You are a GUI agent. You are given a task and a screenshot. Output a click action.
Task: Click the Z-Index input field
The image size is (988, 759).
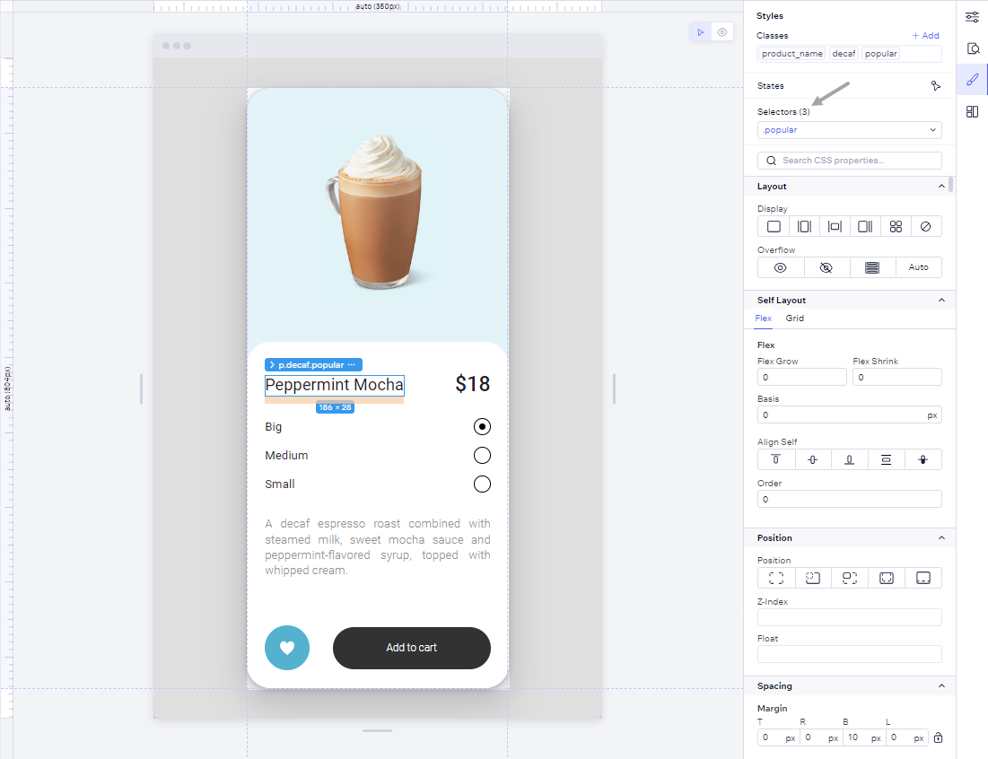click(850, 617)
